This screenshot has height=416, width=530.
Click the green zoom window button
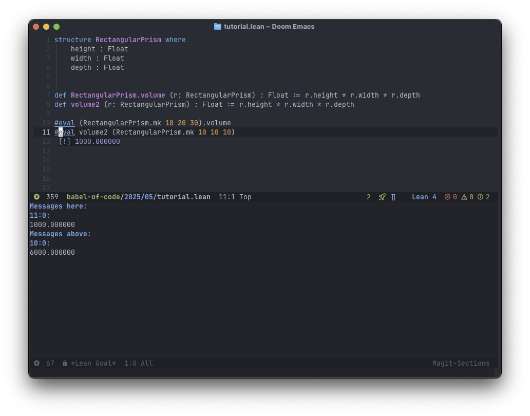click(56, 27)
